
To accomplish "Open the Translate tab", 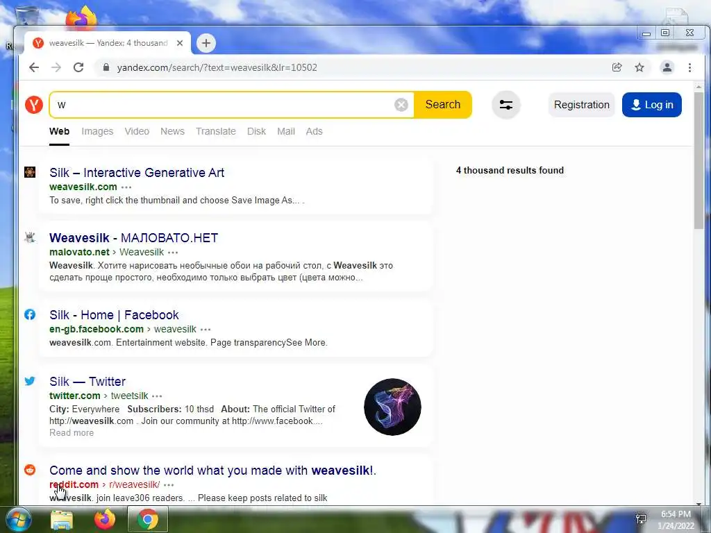I will (x=216, y=131).
